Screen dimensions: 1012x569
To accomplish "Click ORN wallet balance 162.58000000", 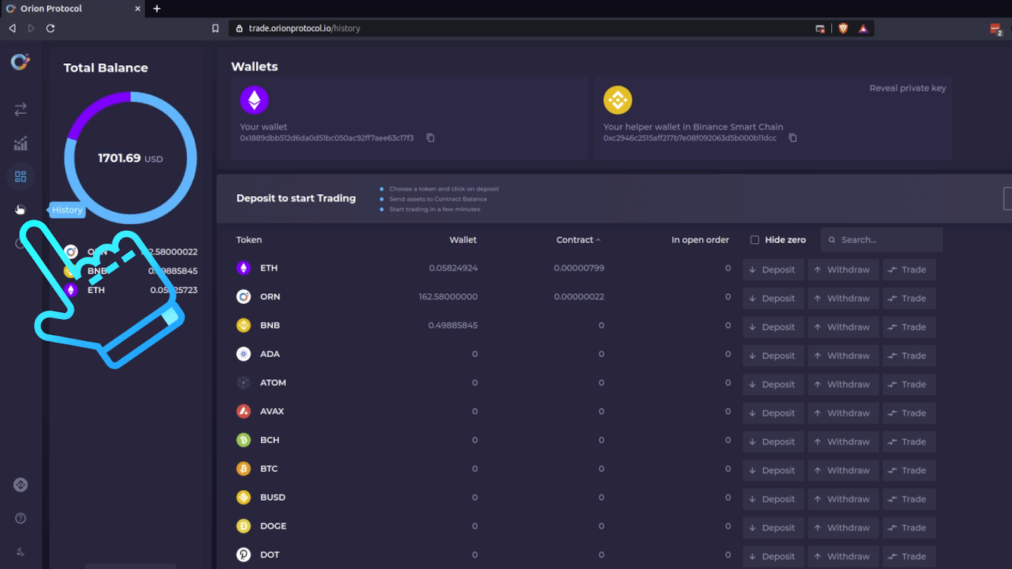I will point(448,297).
